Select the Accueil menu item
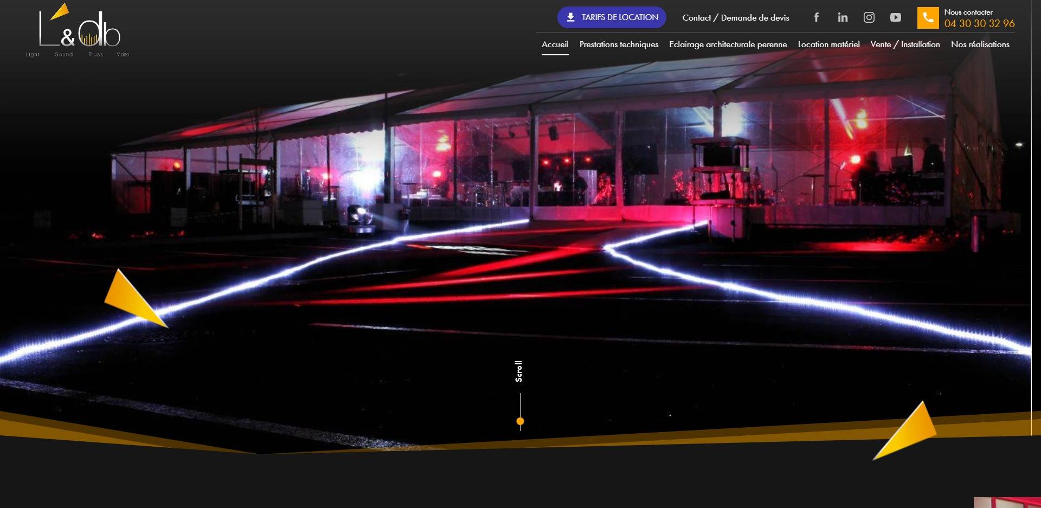Screen dimensions: 1041x508 tap(555, 44)
